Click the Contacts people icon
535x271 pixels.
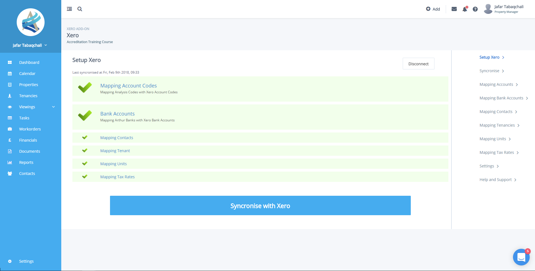point(10,174)
